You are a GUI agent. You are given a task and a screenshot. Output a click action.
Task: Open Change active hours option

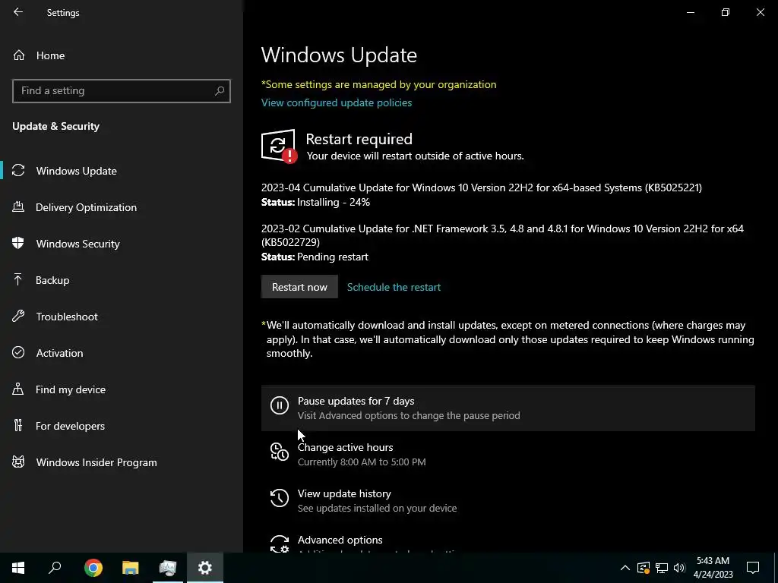[x=508, y=454]
